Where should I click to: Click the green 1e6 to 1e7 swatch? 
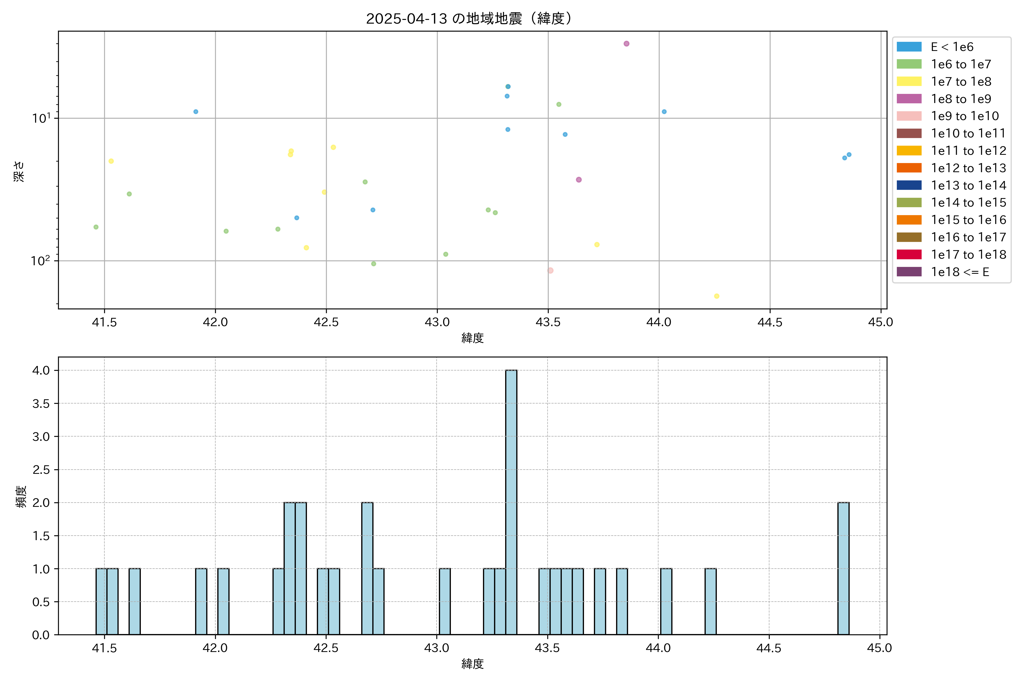[x=909, y=65]
